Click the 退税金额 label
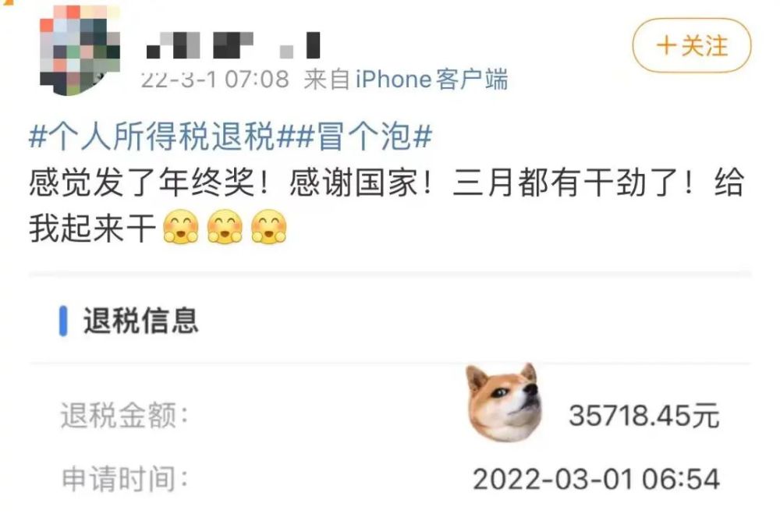The width and height of the screenshot is (780, 514). 124,416
